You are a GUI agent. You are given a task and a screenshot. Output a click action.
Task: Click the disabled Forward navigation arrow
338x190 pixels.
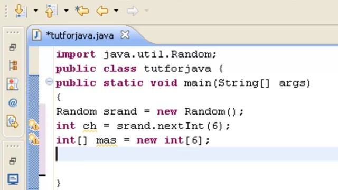click(x=133, y=11)
